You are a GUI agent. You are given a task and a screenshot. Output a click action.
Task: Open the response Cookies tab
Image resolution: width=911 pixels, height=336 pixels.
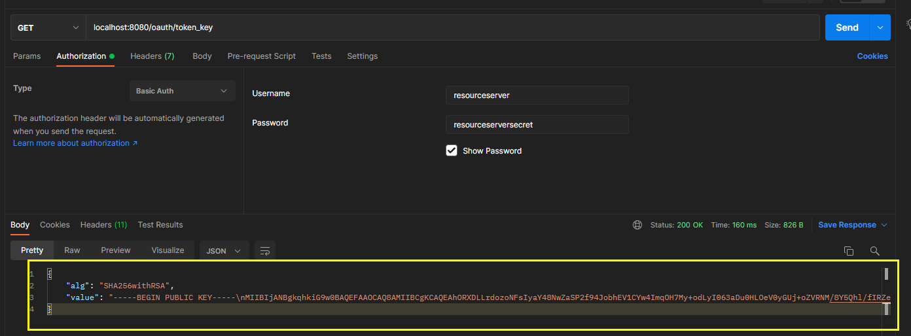[55, 225]
